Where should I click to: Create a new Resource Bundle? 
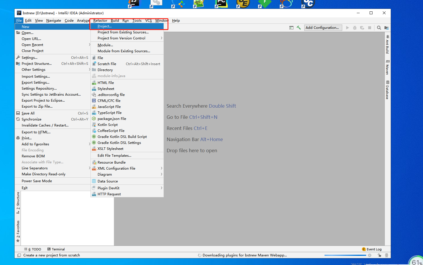pyautogui.click(x=127, y=162)
